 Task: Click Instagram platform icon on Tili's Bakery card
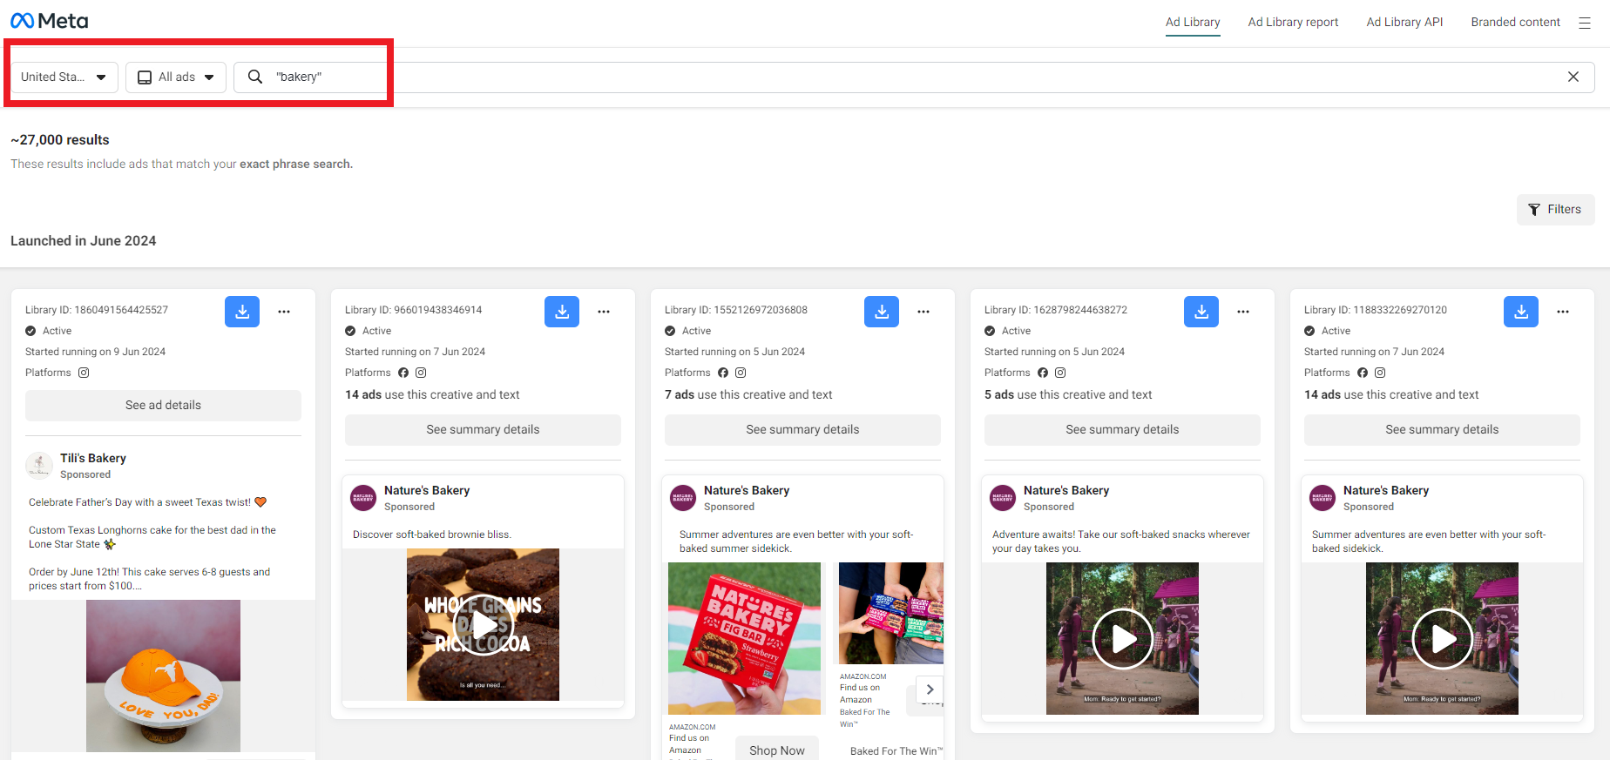coord(84,373)
